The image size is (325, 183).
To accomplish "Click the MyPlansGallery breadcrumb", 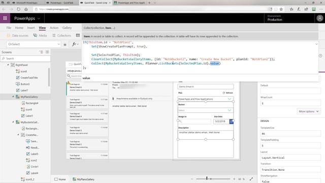I will tap(83, 179).
